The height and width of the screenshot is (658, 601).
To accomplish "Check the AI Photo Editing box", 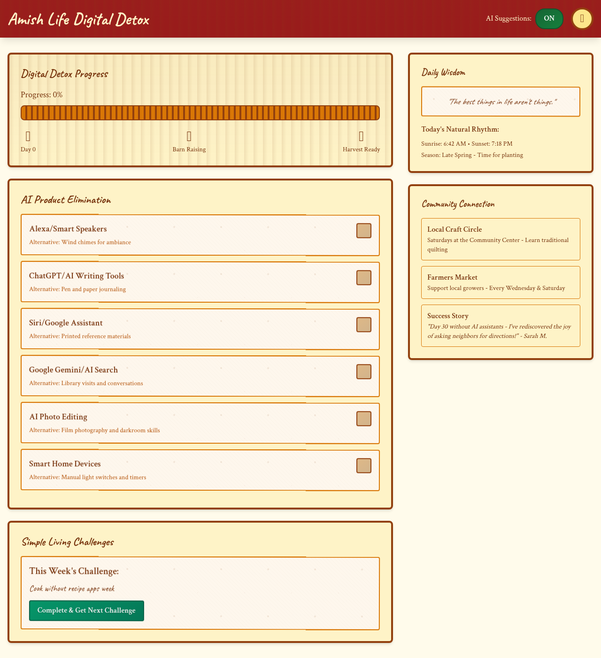I will click(363, 418).
